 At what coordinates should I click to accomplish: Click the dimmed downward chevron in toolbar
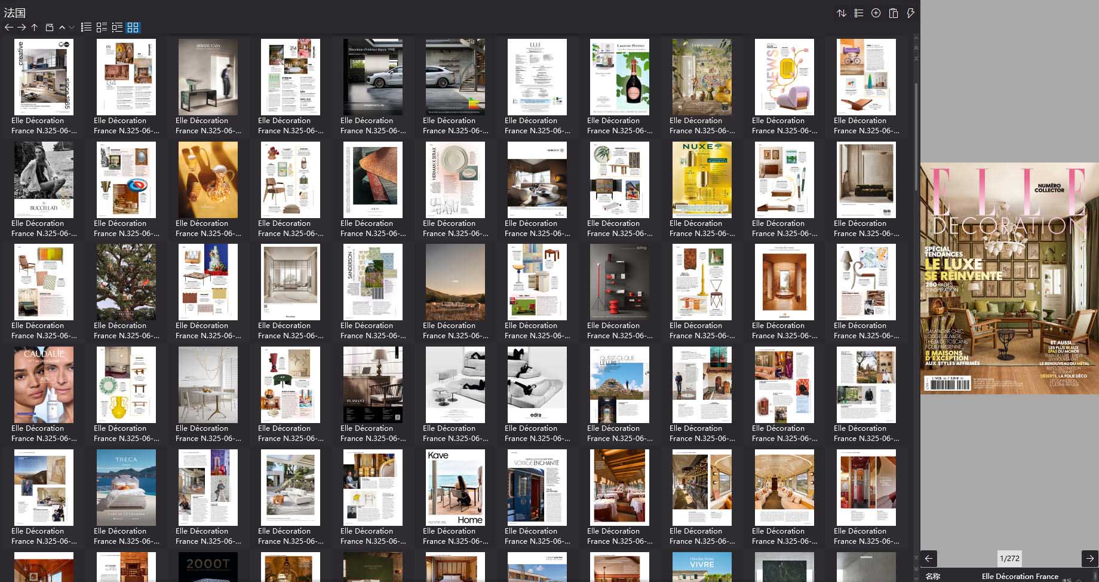[x=72, y=27]
